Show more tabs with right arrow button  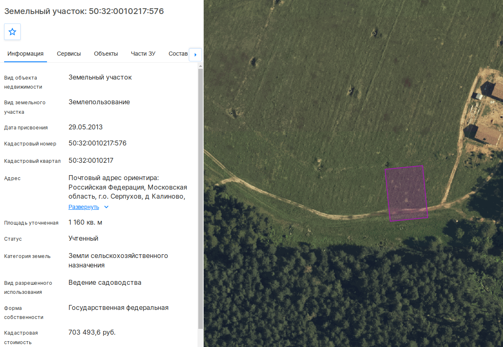tap(195, 54)
